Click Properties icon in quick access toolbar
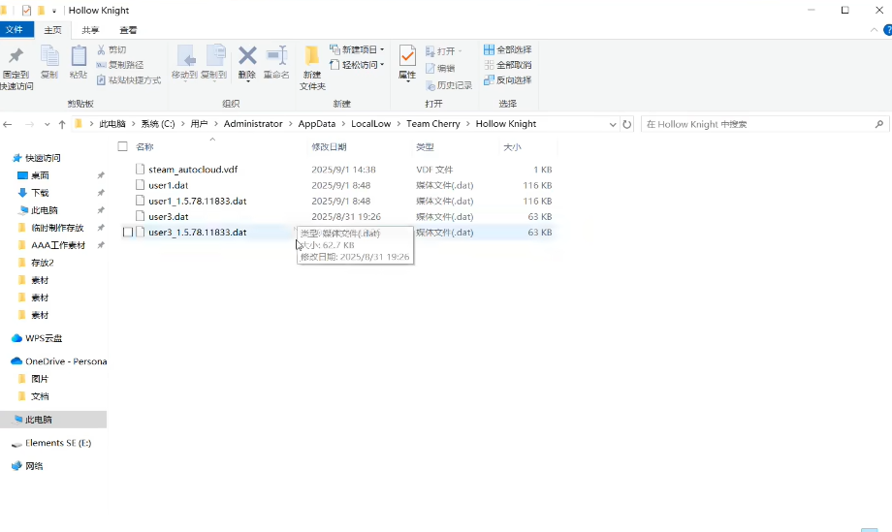This screenshot has height=532, width=892. tap(26, 11)
